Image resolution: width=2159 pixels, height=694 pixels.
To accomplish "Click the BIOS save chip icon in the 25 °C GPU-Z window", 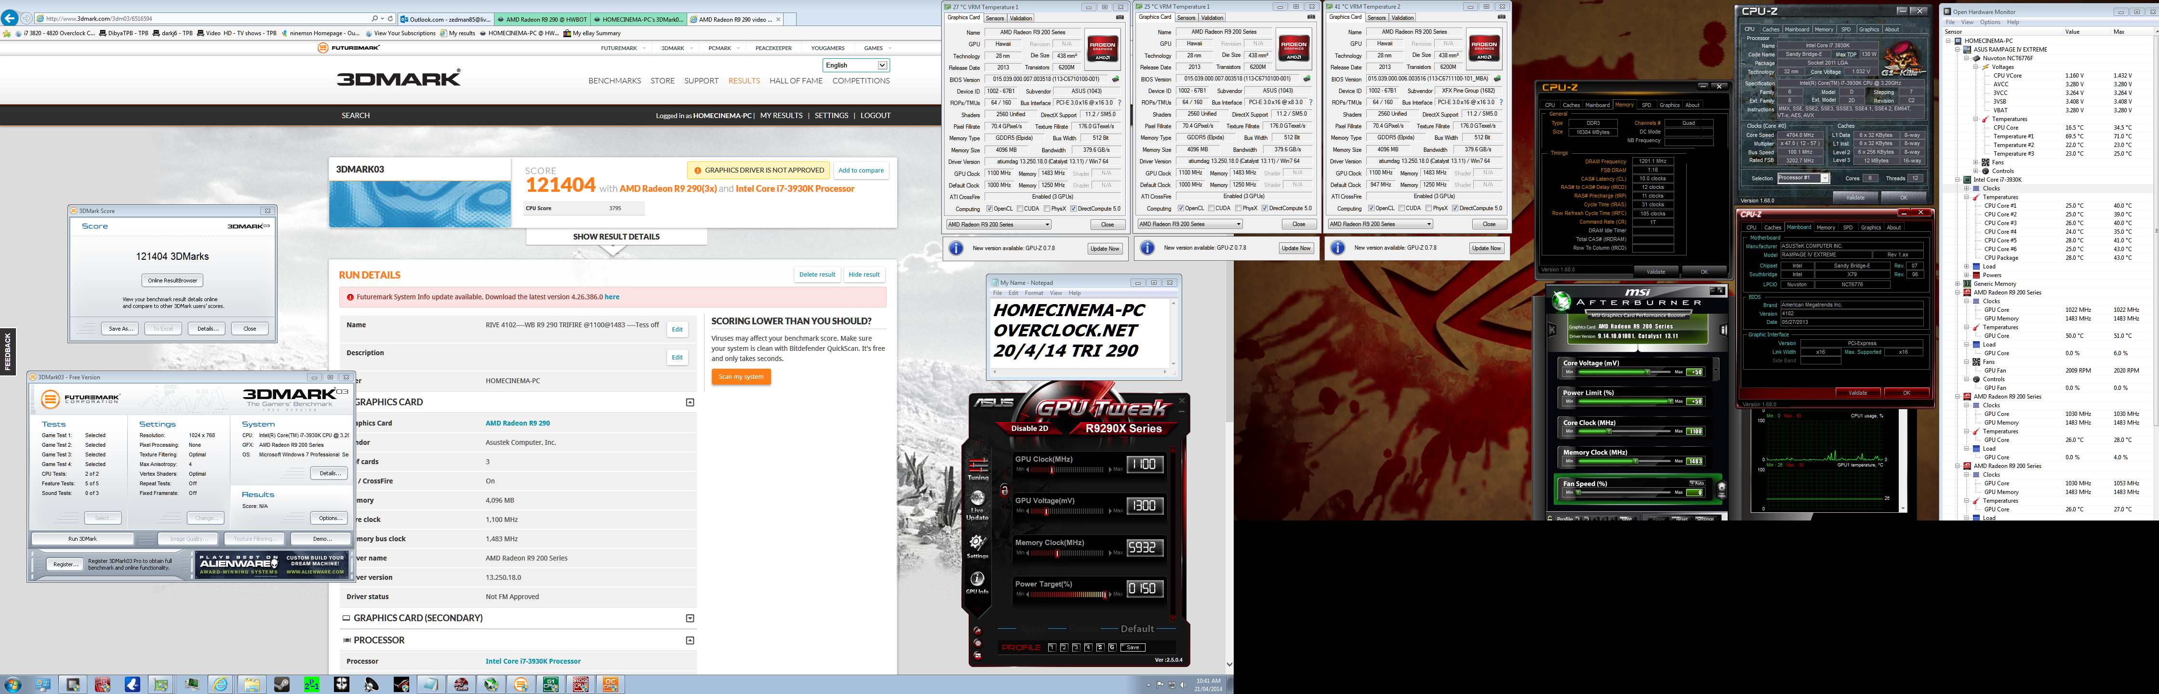I will 1306,79.
